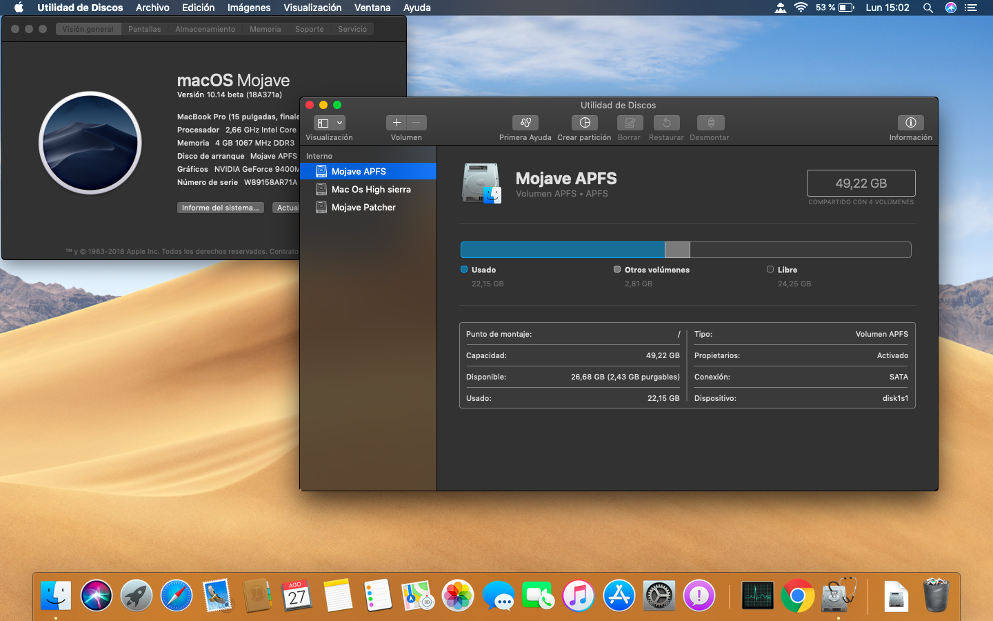The width and height of the screenshot is (993, 621).
Task: Open the Crear partición tool
Action: click(x=585, y=123)
